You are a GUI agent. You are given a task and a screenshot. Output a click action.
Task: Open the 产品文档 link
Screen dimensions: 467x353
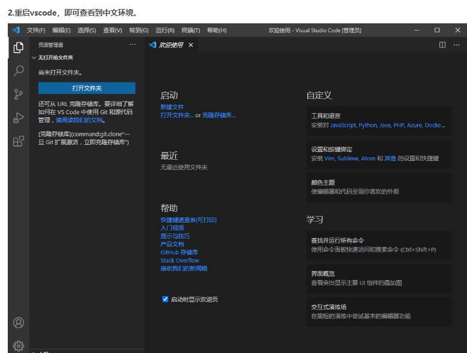(x=172, y=244)
